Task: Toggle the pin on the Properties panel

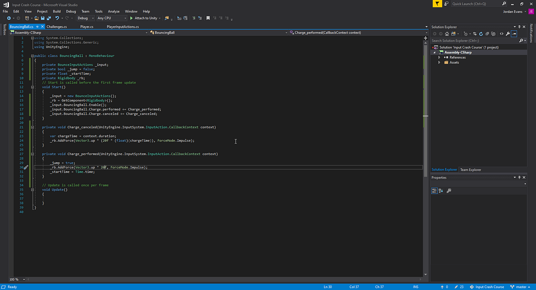Action: (x=519, y=178)
